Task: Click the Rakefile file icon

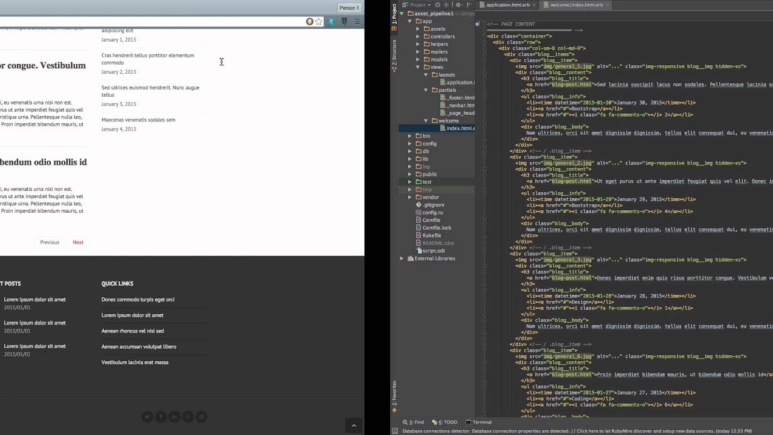Action: click(419, 236)
